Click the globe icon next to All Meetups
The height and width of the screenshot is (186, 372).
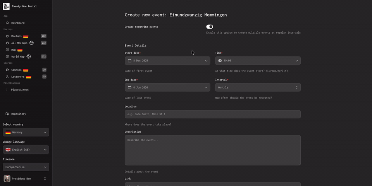coord(32,43)
